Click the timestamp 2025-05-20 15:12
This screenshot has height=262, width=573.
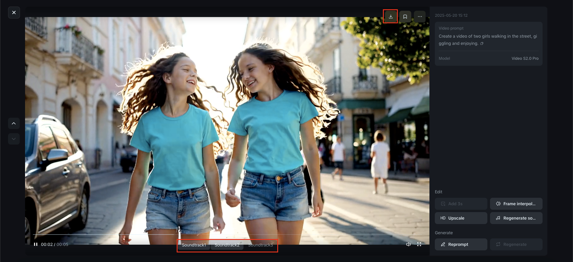tap(451, 16)
